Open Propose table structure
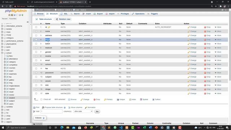Viewport: 231px width, 130px height. [52, 108]
